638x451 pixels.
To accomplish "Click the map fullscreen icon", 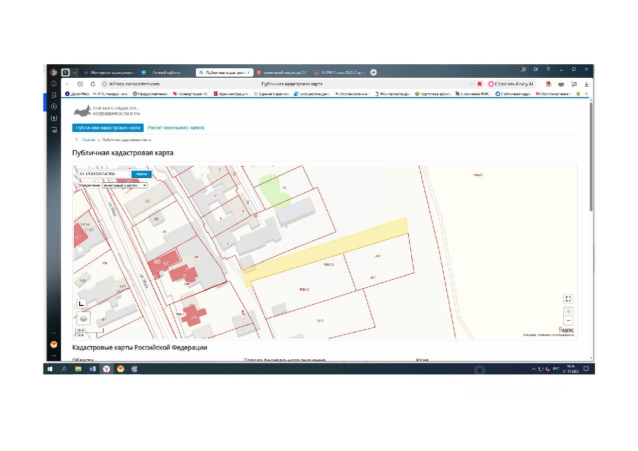I will click(568, 299).
